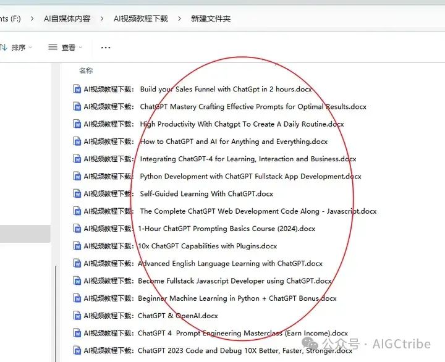Click Word icon of ChatGPT 4 Prompt Engineering file
This screenshot has height=362, width=445.
tap(77, 333)
